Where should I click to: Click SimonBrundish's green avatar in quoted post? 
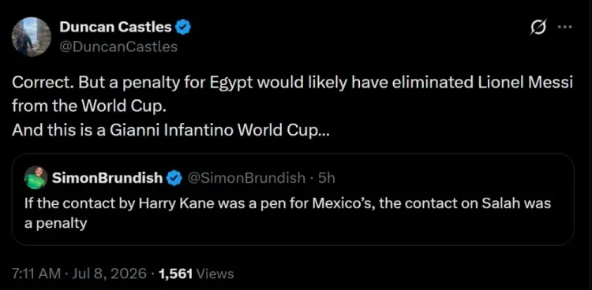click(36, 177)
